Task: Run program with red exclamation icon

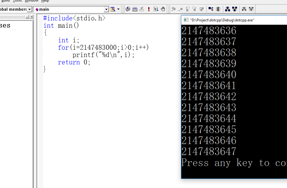Action: pyautogui.click(x=149, y=9)
